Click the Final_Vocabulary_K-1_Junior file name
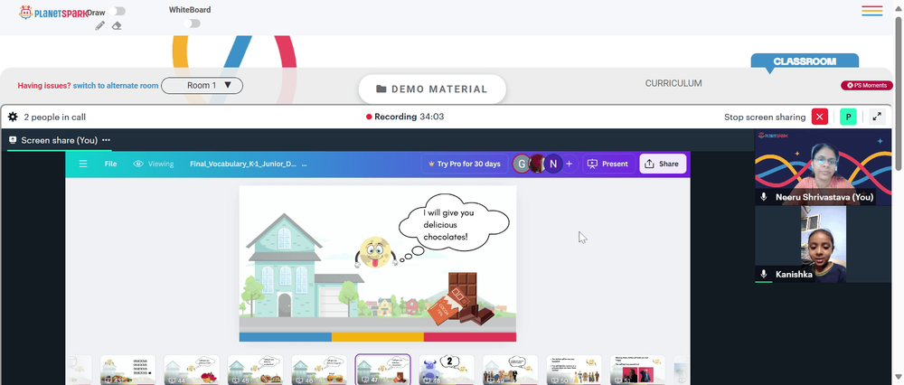Image resolution: width=904 pixels, height=385 pixels. coord(243,164)
